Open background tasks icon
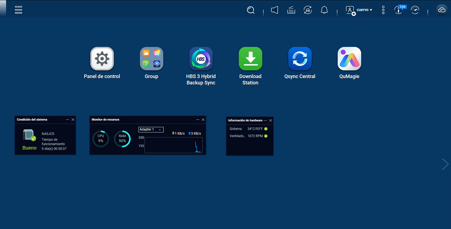The image size is (451, 229). tap(291, 10)
